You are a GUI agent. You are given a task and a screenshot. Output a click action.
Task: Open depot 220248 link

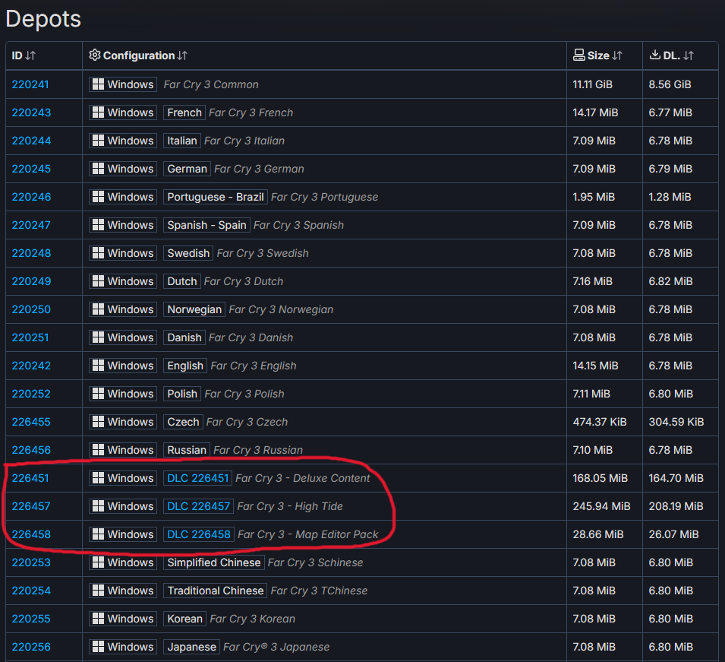point(31,253)
